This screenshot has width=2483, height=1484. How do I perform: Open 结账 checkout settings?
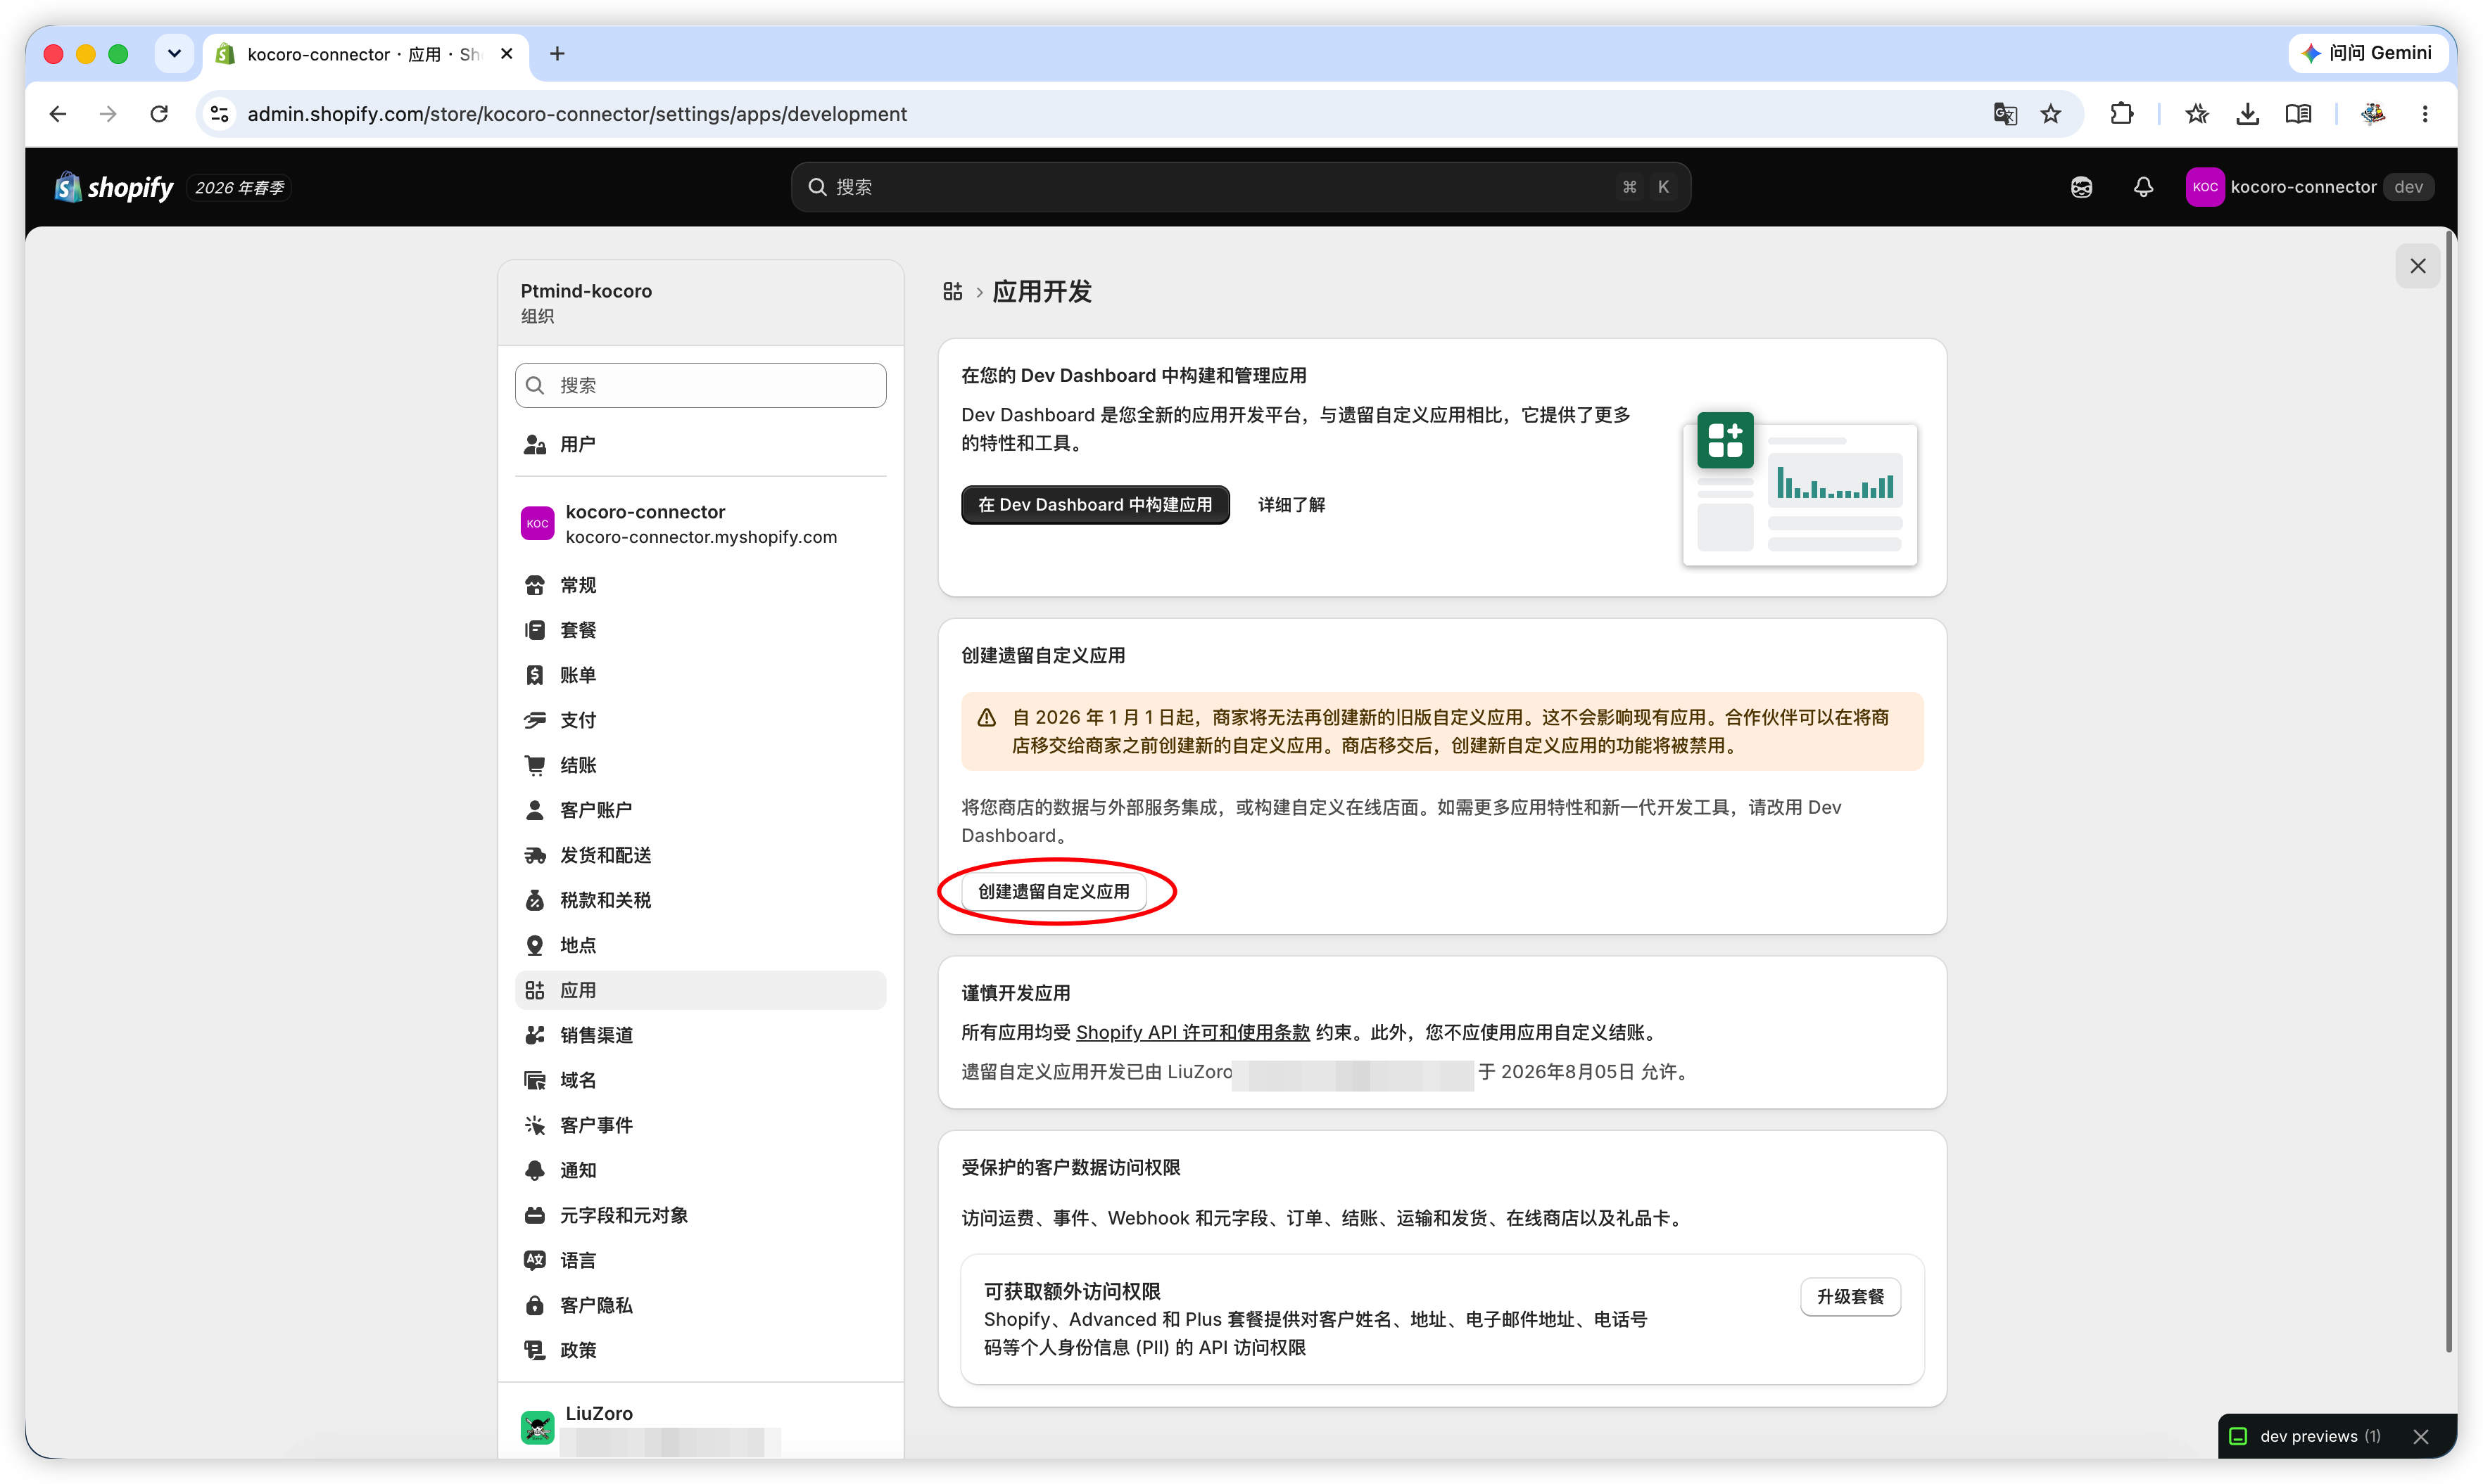[700, 765]
